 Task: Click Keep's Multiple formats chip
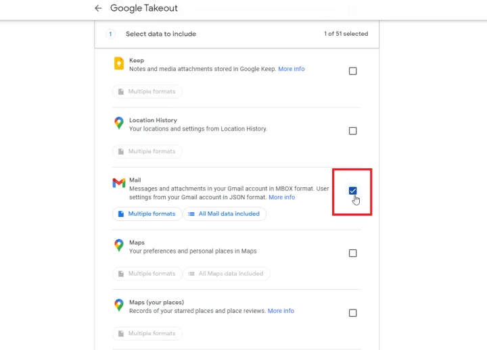[147, 91]
